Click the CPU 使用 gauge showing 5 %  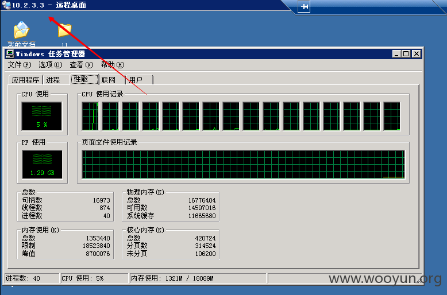coord(41,117)
